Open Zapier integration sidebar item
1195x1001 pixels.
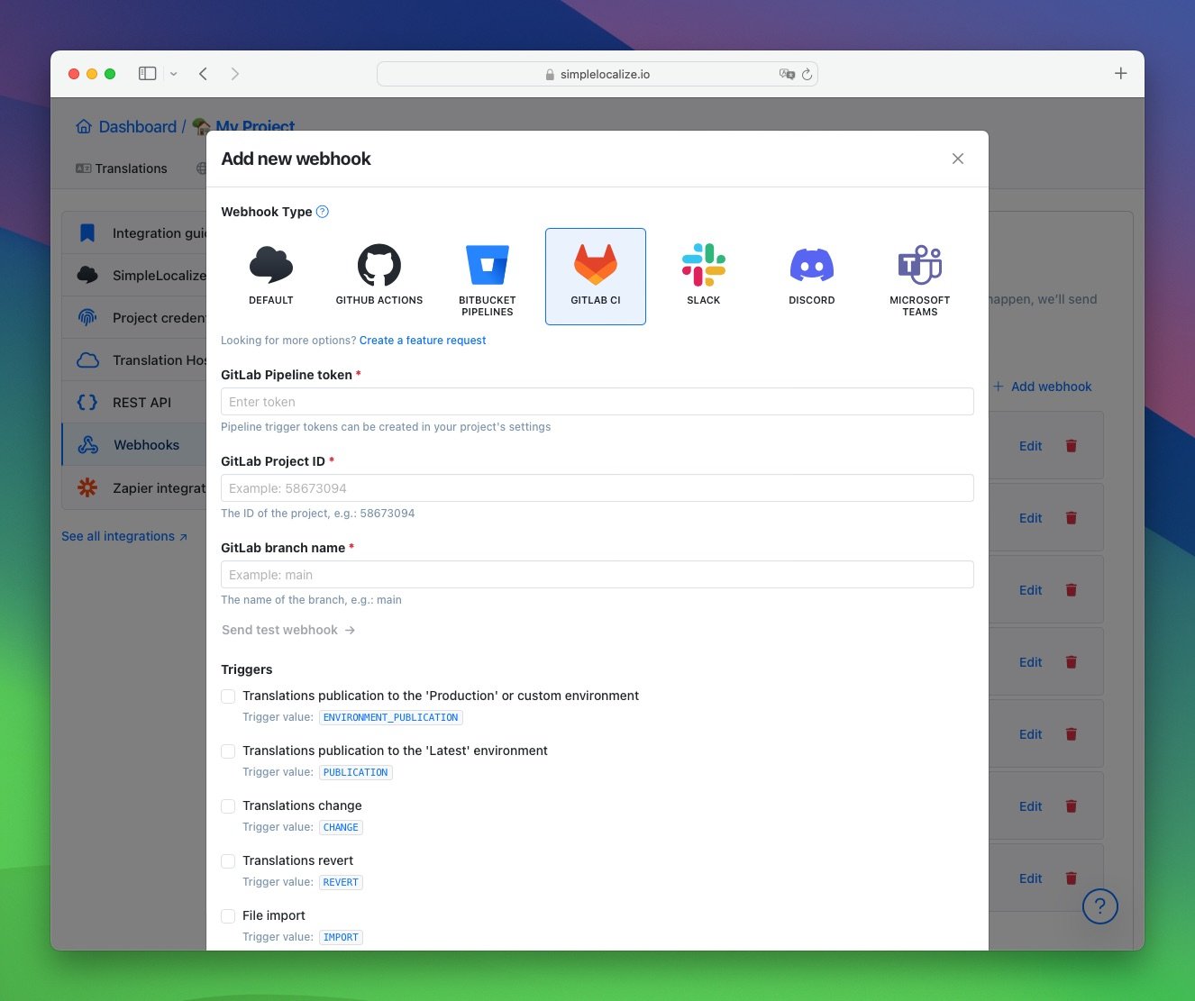coord(135,487)
